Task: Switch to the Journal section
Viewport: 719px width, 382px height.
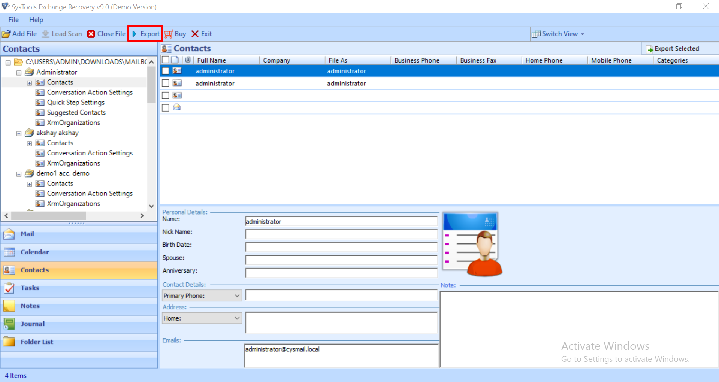Action: click(79, 324)
